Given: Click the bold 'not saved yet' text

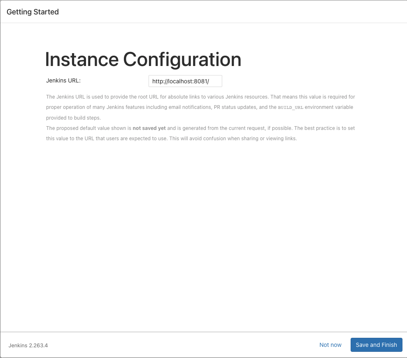Looking at the screenshot, I should 149,128.
